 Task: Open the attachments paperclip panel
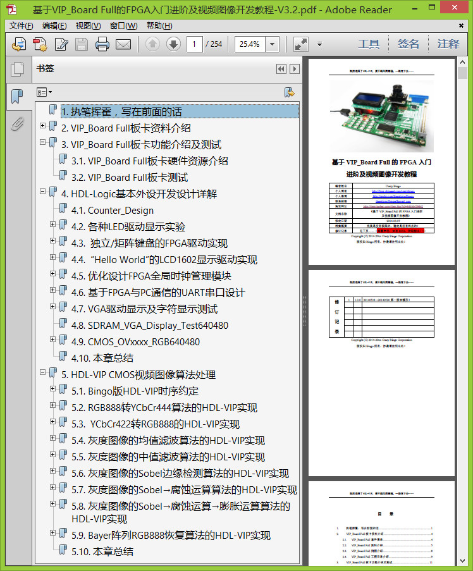[x=17, y=124]
